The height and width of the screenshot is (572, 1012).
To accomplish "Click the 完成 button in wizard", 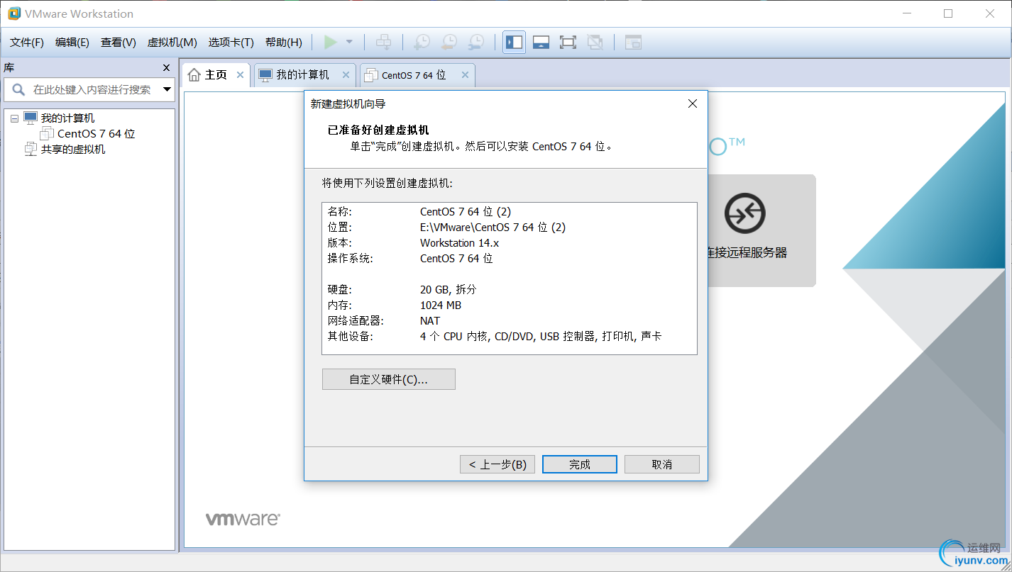I will pos(579,464).
